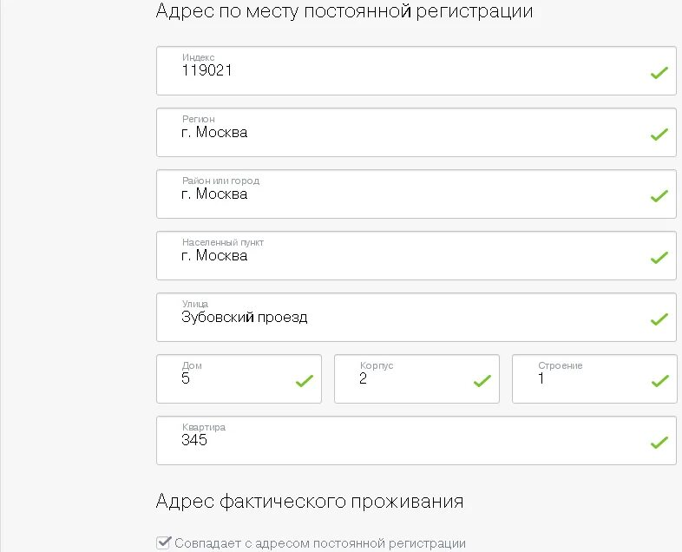Uncheck Совпадает с адресом постоянной регистрации checkbox
The width and height of the screenshot is (682, 552).
pyautogui.click(x=163, y=542)
